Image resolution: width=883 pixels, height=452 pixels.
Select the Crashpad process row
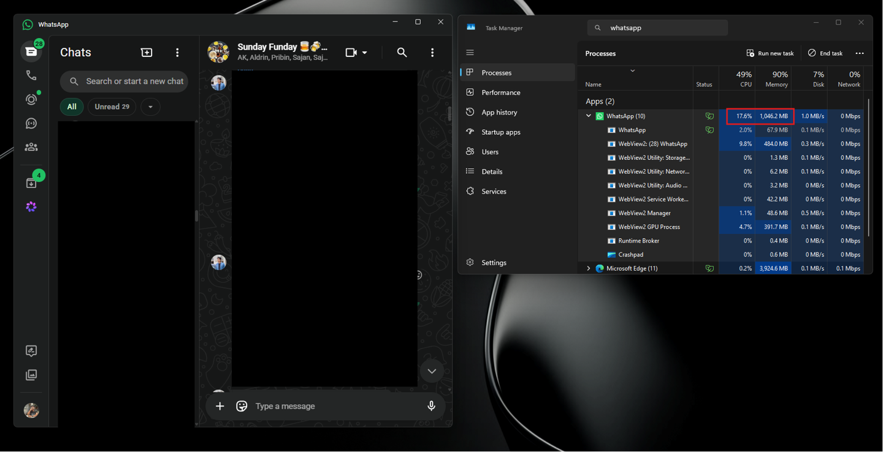(x=721, y=255)
